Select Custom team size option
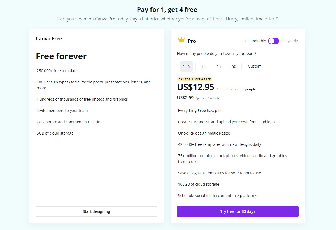 point(254,66)
